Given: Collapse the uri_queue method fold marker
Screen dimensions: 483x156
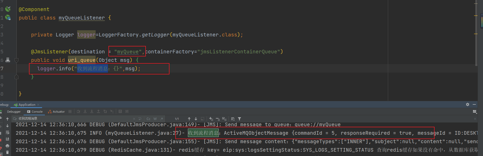Looking at the screenshot, I should point(17,60).
